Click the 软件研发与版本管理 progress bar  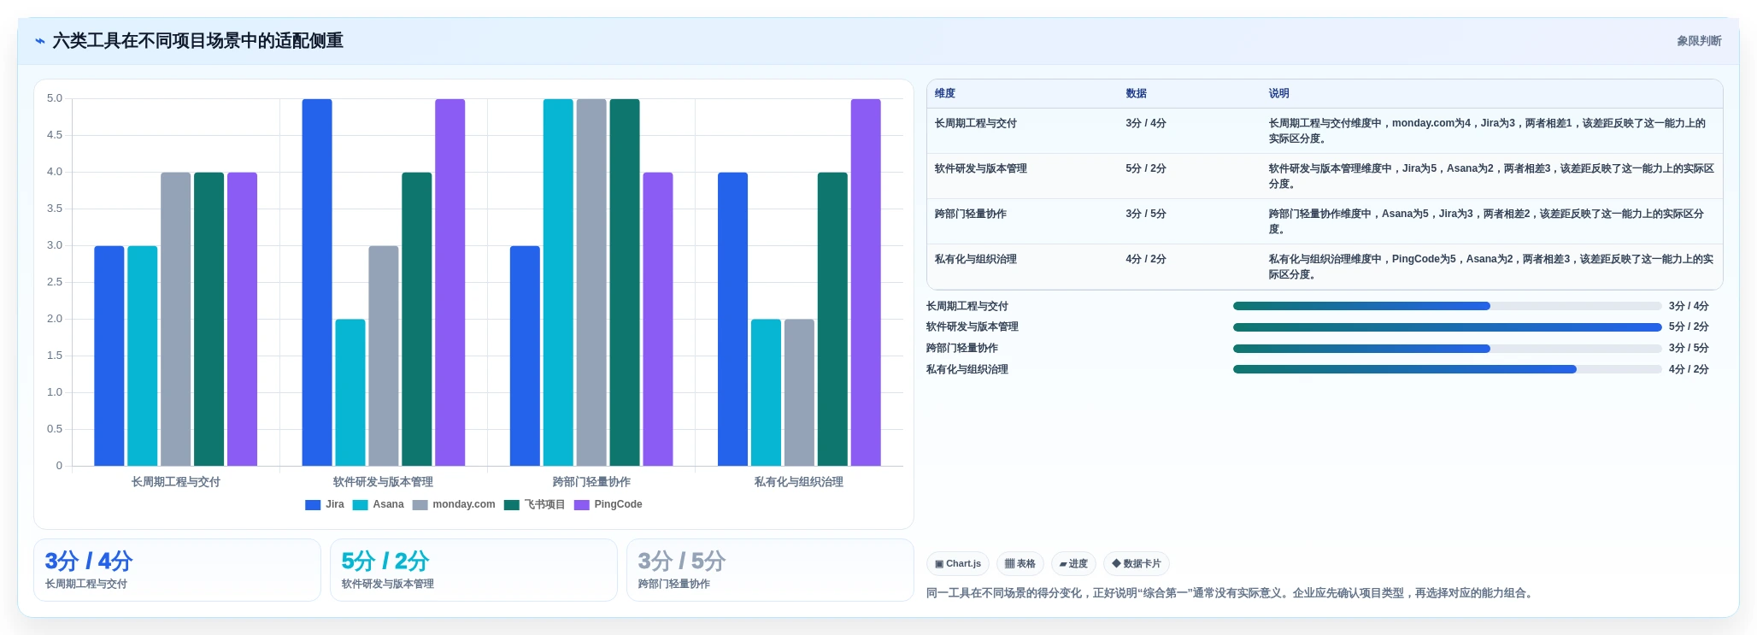click(x=1448, y=327)
